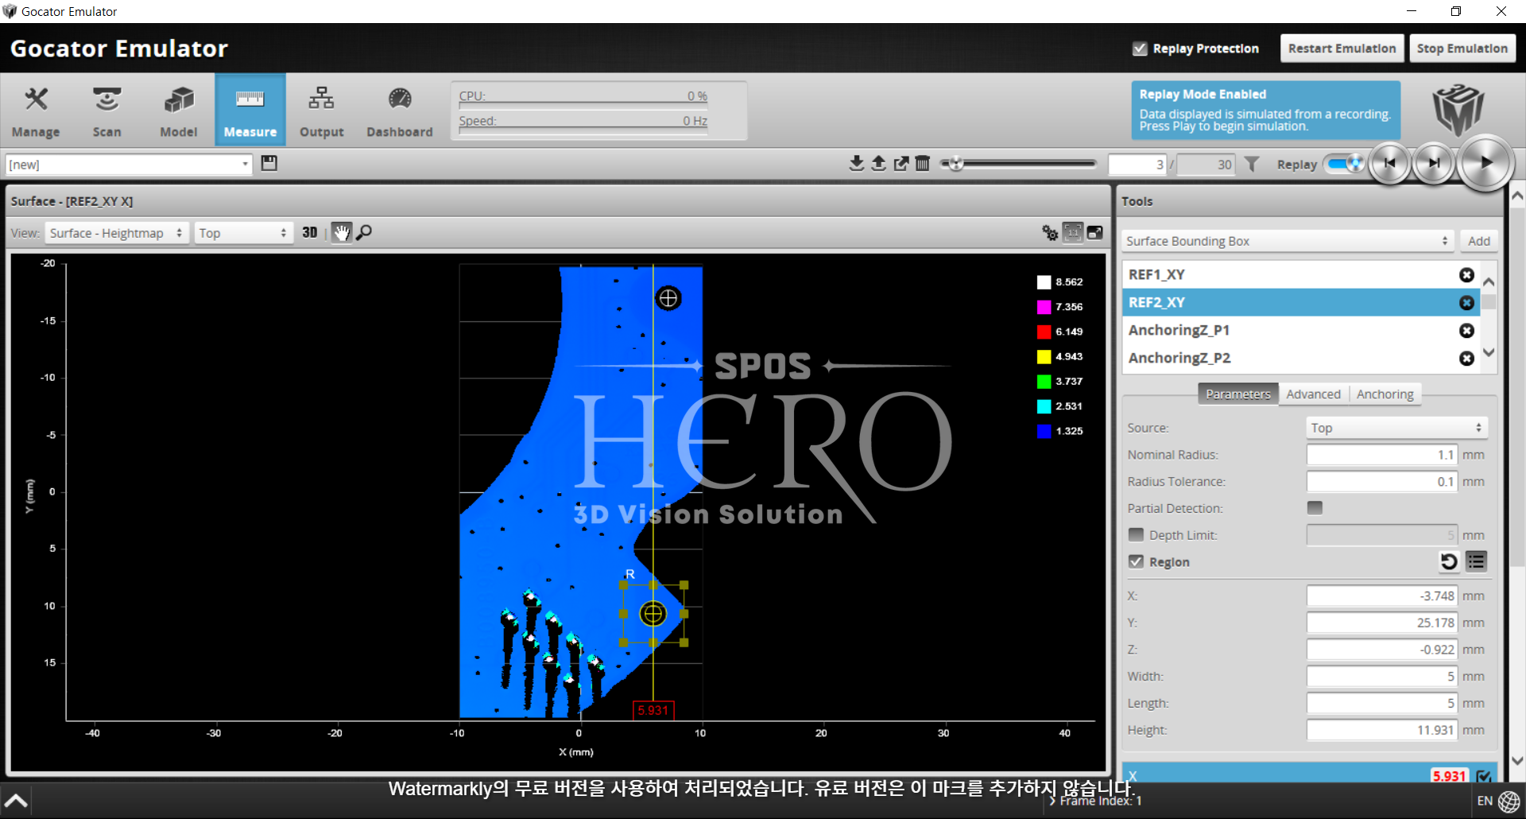
Task: Pop out the data viewer window
Action: 1095,232
